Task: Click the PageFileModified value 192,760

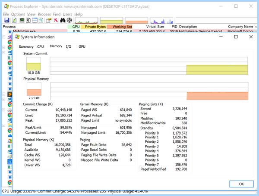Action: [181, 169]
